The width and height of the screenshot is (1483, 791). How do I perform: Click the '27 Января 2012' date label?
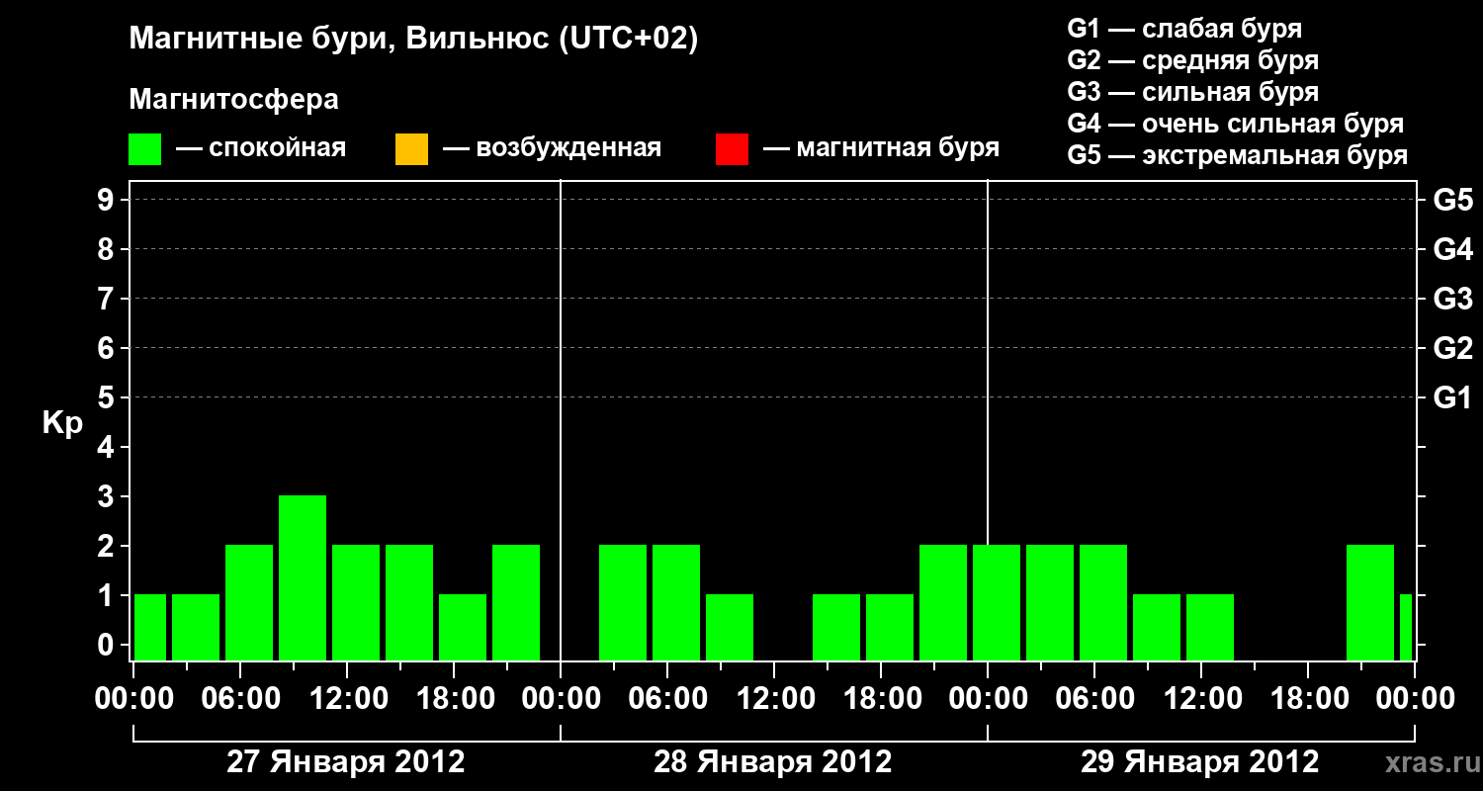346,762
